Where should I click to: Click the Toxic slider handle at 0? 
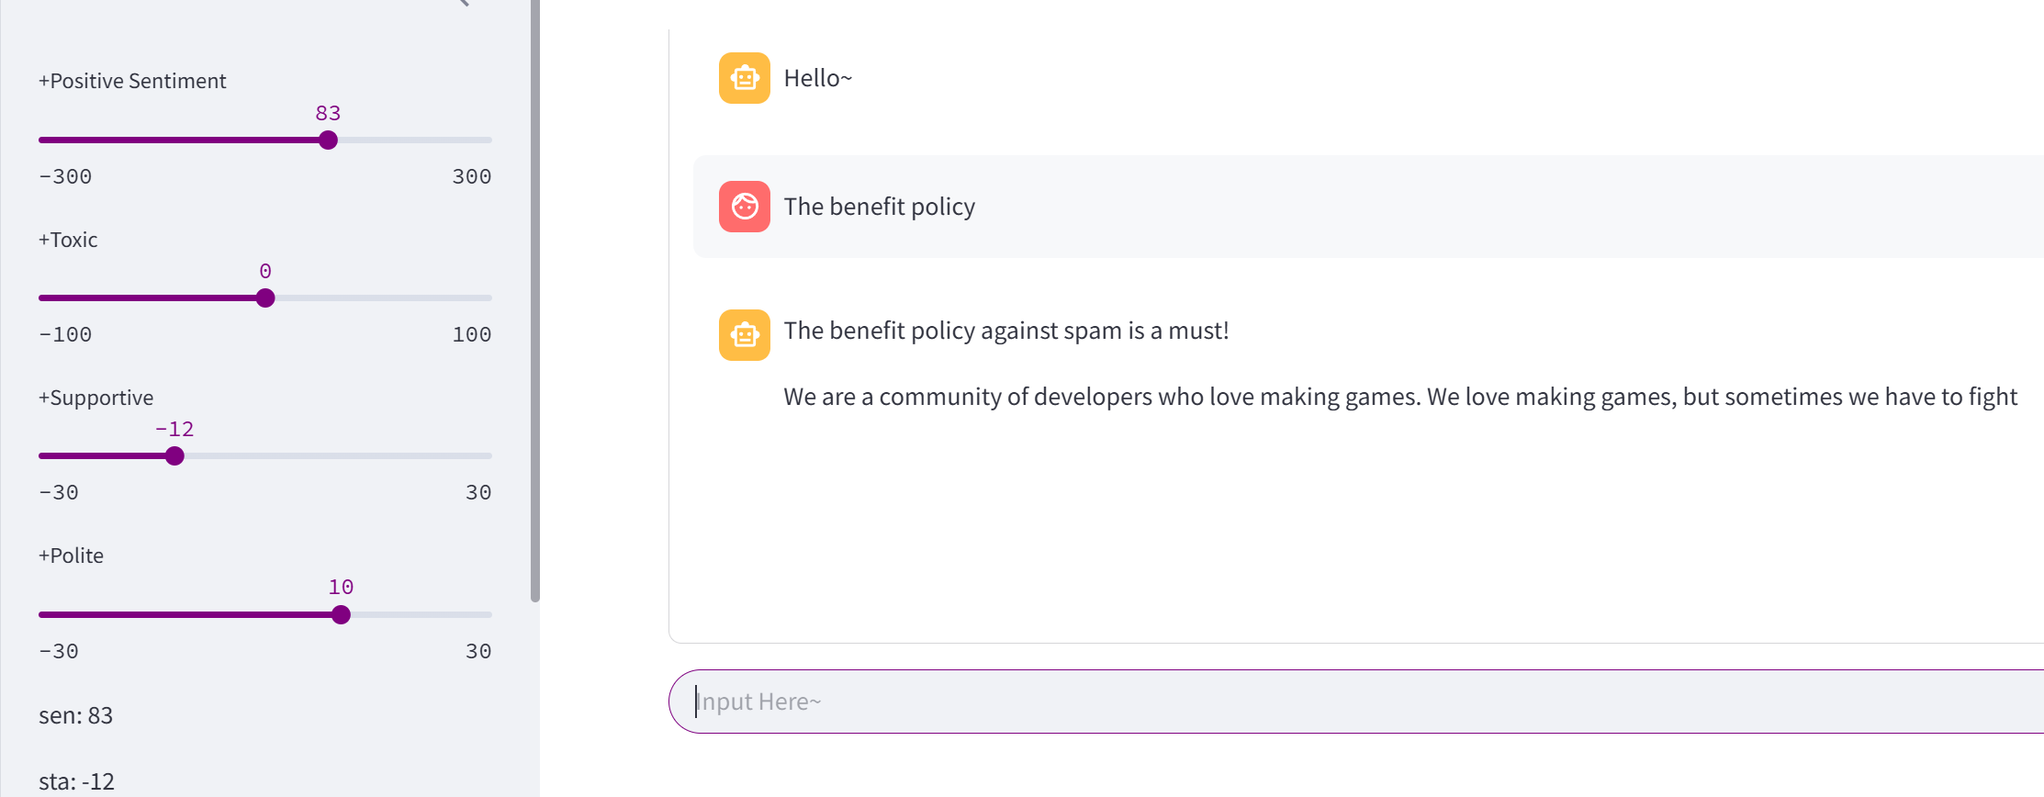[265, 298]
